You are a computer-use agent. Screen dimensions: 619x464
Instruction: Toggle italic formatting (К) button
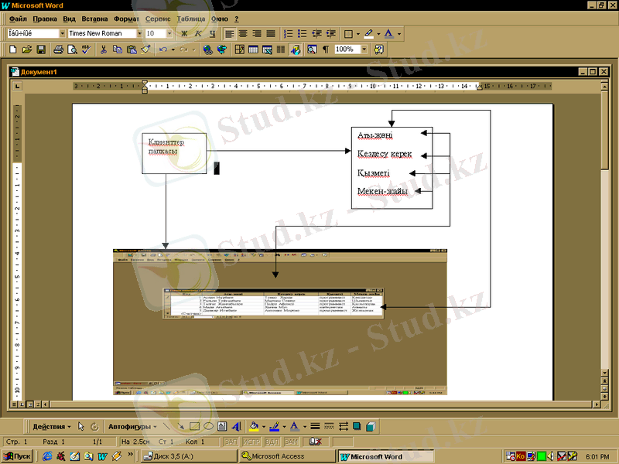[198, 34]
